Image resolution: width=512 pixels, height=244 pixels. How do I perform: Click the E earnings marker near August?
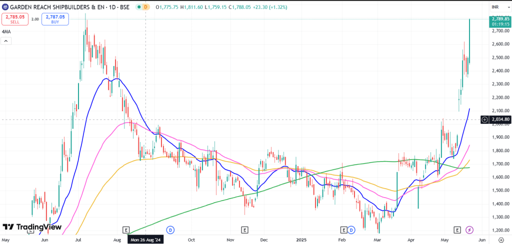126,230
